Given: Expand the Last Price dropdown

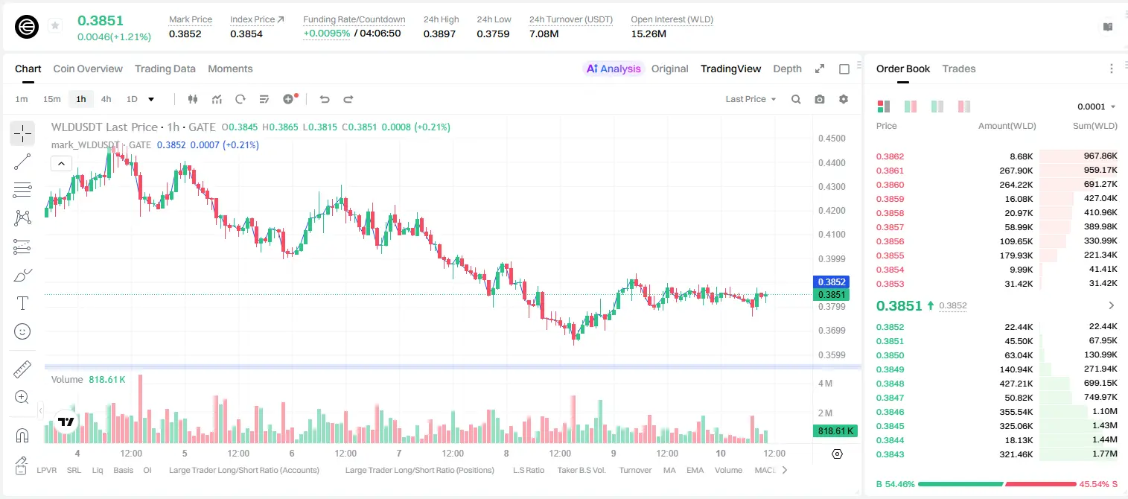Looking at the screenshot, I should pos(751,99).
